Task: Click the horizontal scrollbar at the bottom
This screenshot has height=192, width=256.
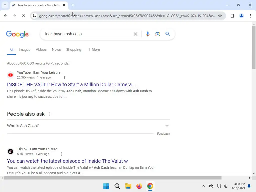Action: pyautogui.click(x=113, y=178)
